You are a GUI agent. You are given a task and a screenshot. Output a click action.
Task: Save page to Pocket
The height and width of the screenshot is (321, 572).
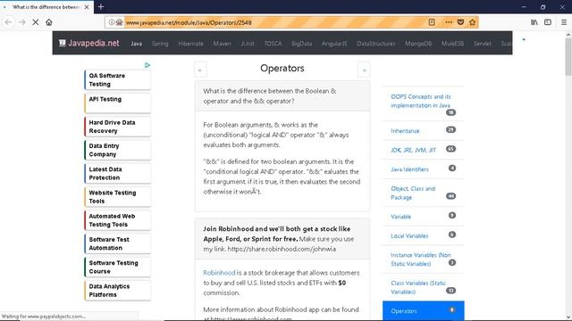pyautogui.click(x=460, y=22)
